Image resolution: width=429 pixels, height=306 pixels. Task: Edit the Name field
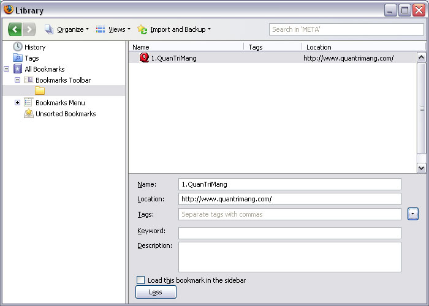[x=290, y=184]
